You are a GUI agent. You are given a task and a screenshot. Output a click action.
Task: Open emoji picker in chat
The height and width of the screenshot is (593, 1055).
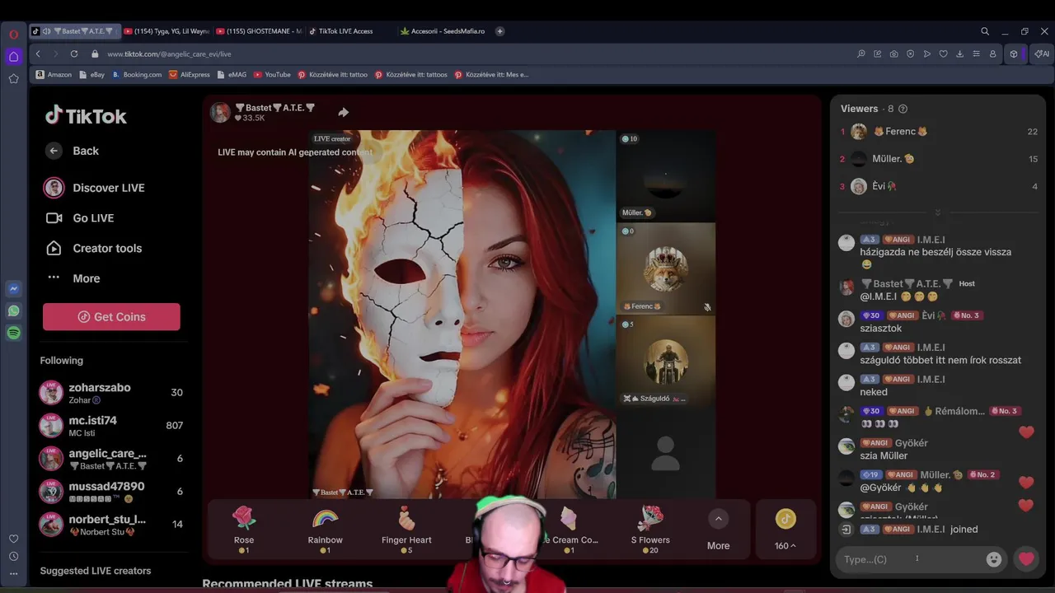pyautogui.click(x=994, y=559)
